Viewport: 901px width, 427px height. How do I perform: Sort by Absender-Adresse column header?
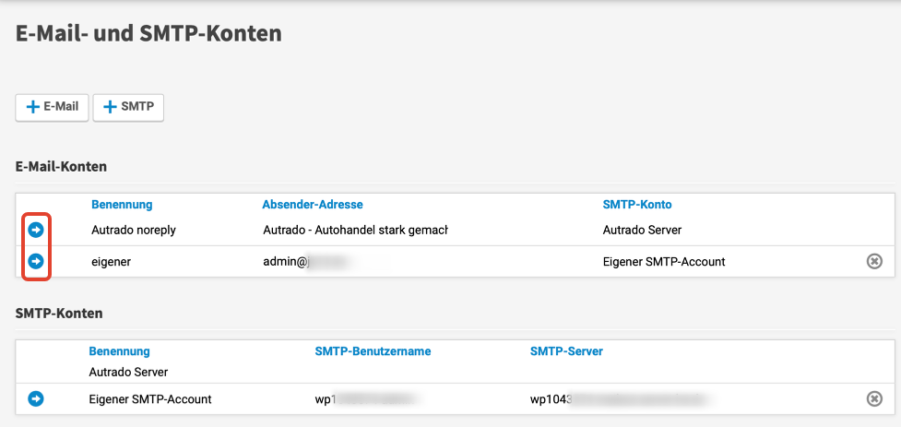(x=312, y=204)
